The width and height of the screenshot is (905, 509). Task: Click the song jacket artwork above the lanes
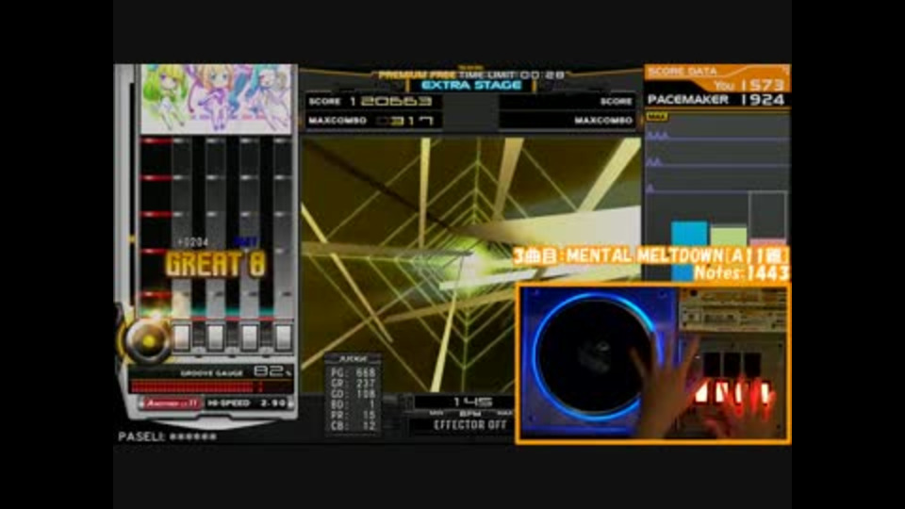tap(216, 99)
